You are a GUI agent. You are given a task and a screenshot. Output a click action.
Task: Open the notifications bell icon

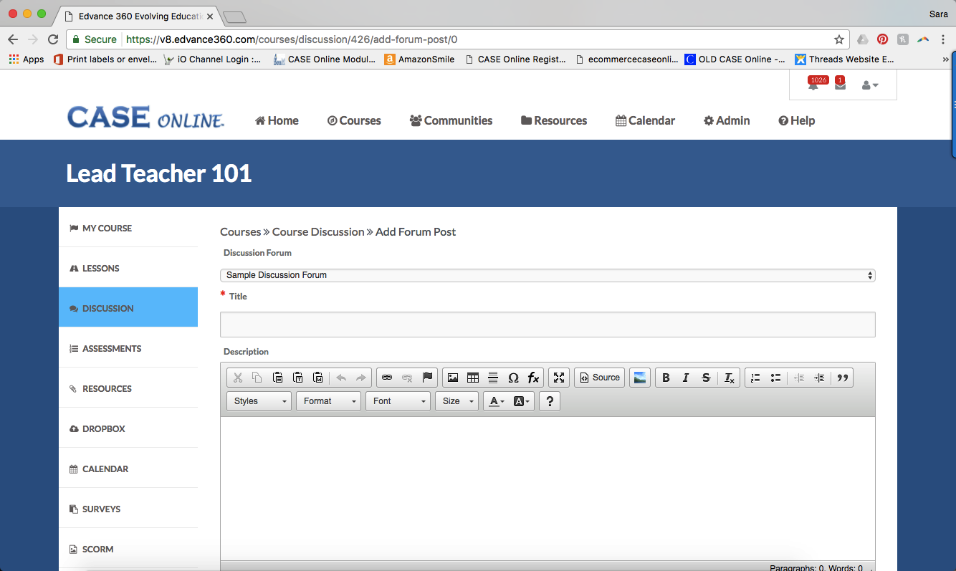(813, 86)
